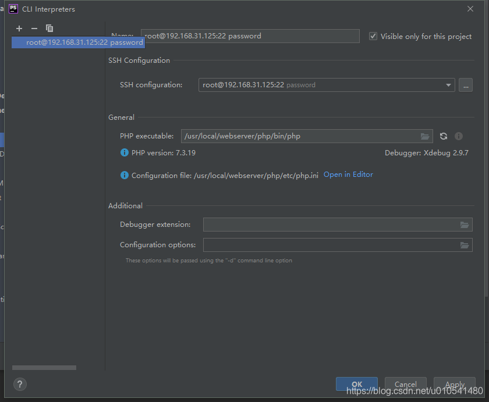Viewport: 489px width, 402px height.
Task: Open help with the question mark button
Action: point(20,384)
